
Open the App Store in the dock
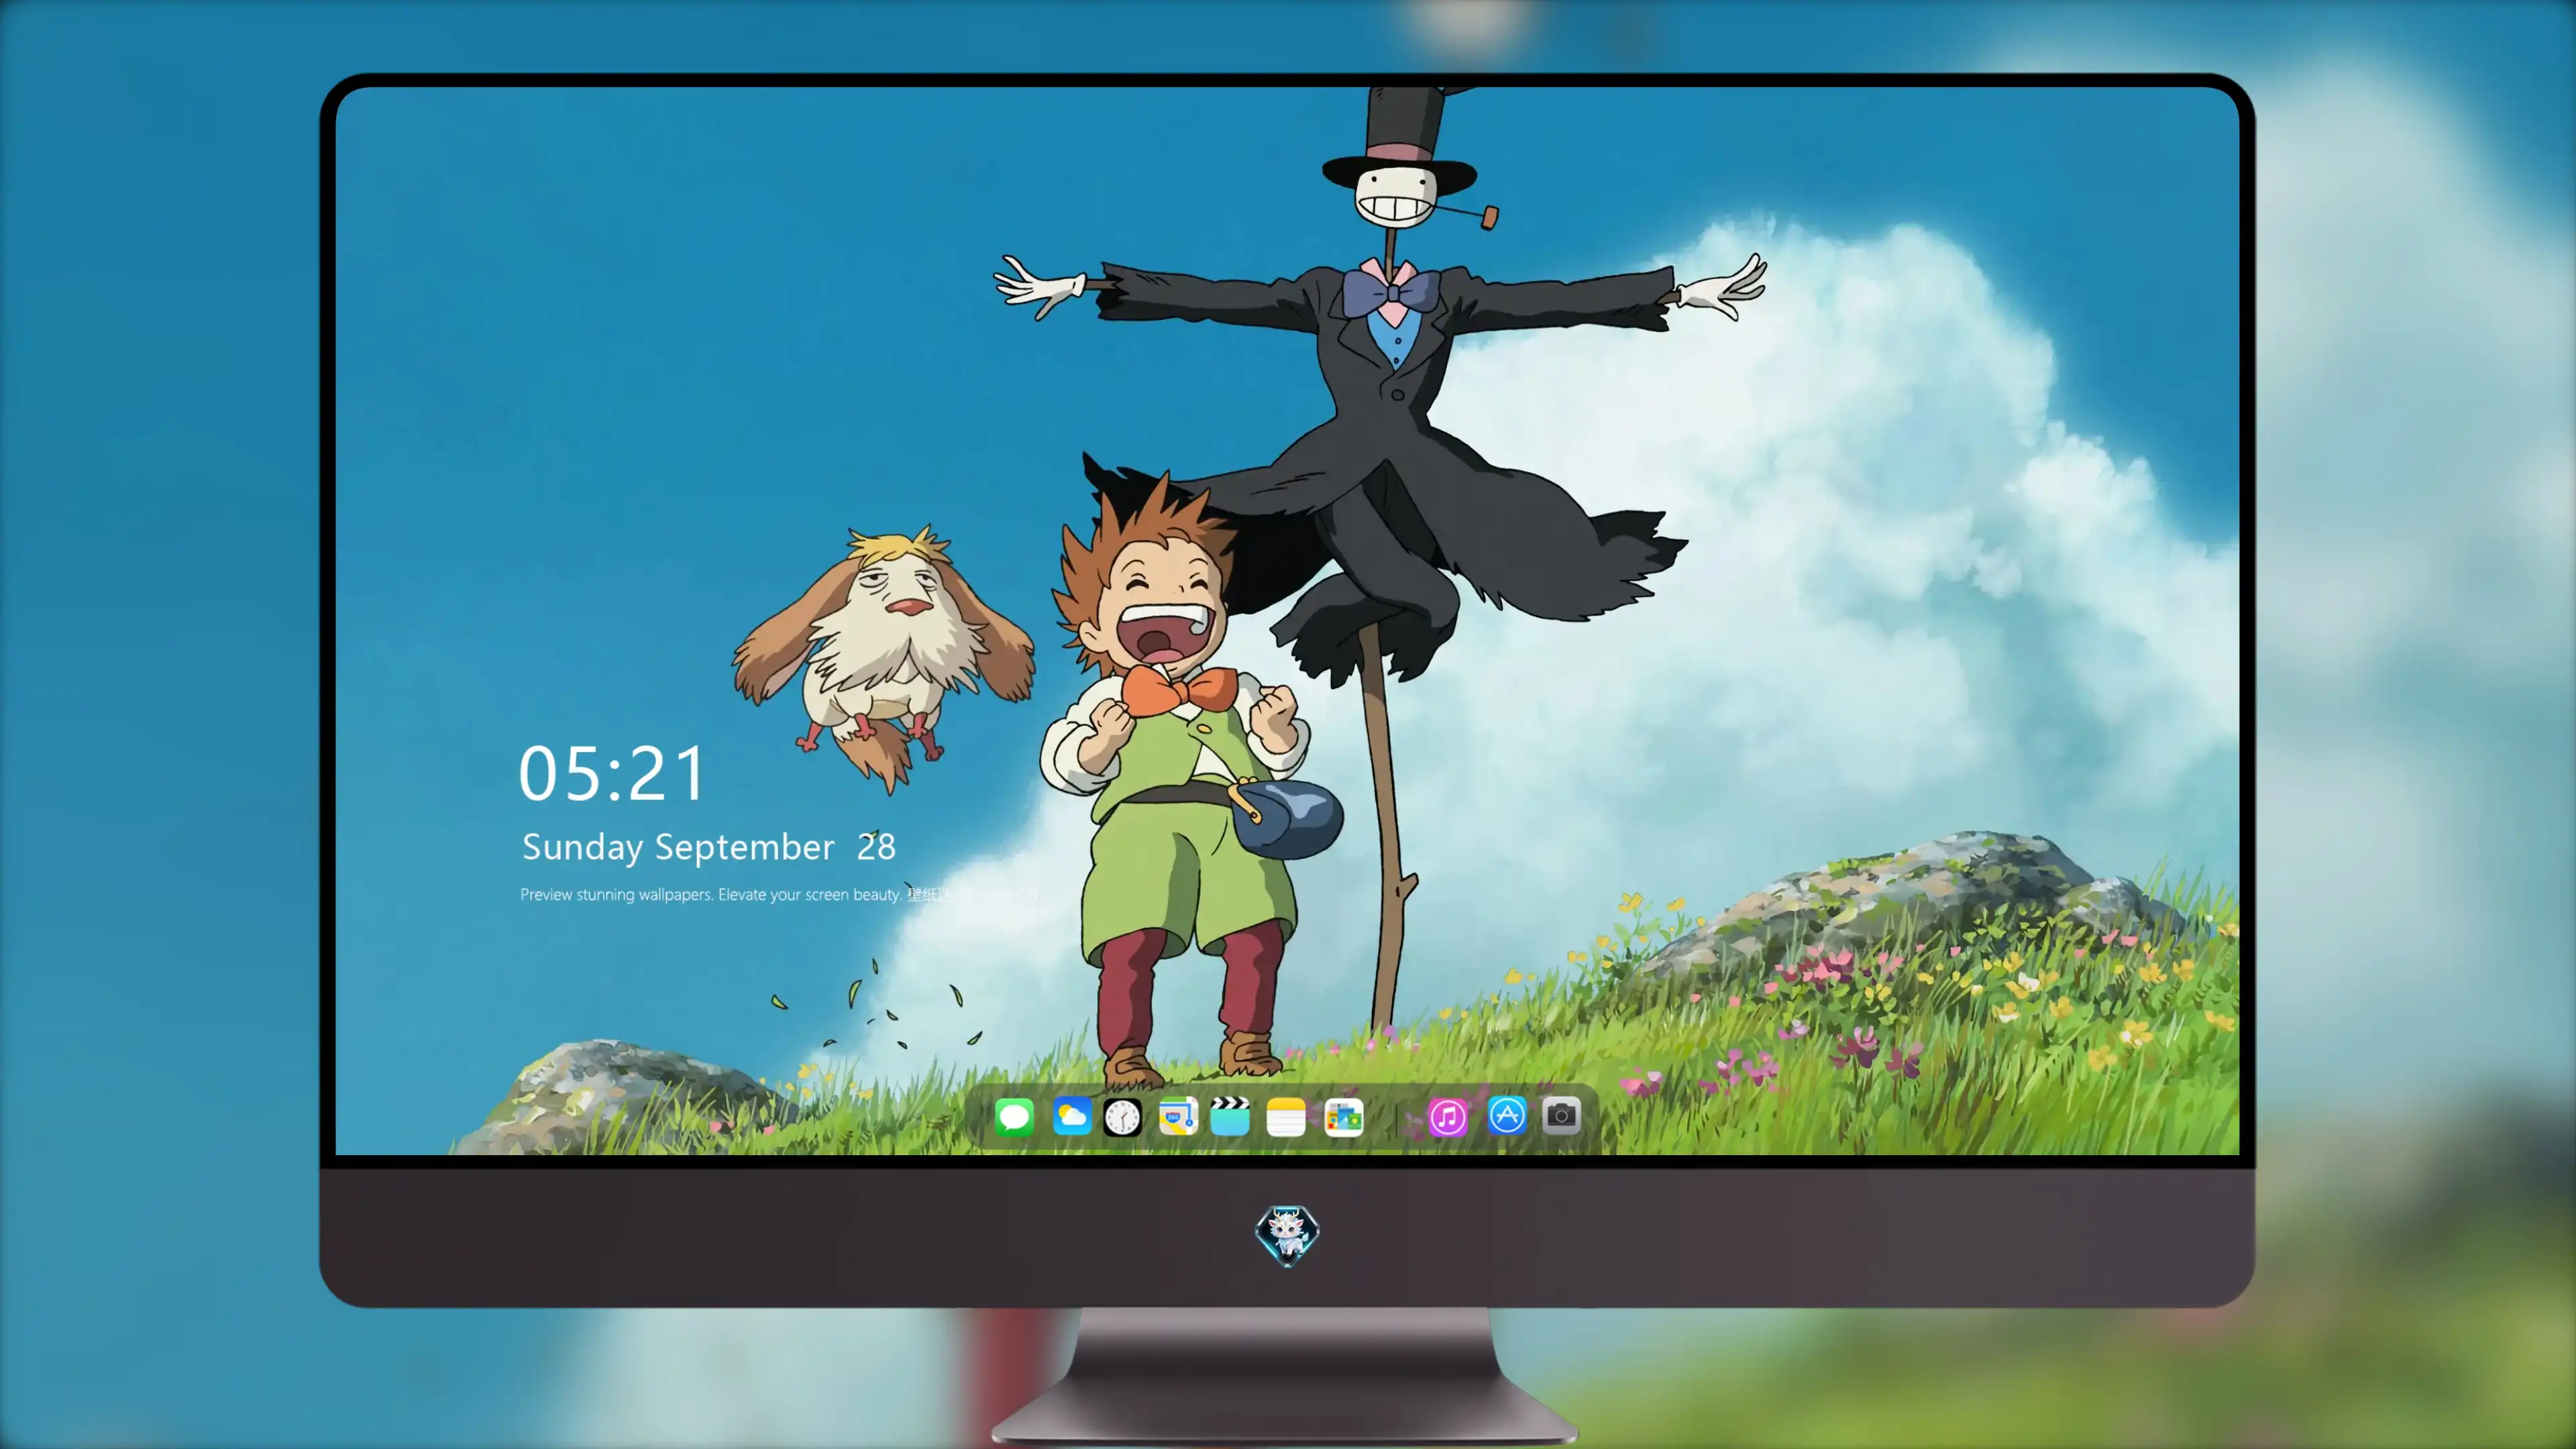(1507, 1115)
